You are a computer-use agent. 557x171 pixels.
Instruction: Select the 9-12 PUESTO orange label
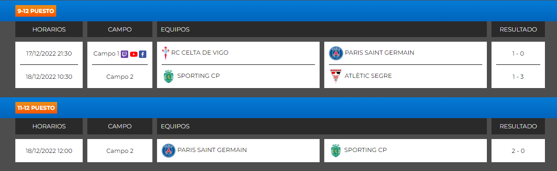[x=36, y=11]
